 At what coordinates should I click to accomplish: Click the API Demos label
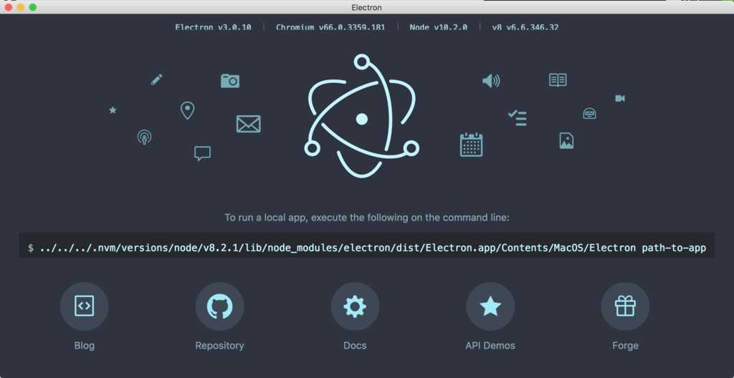[490, 346]
